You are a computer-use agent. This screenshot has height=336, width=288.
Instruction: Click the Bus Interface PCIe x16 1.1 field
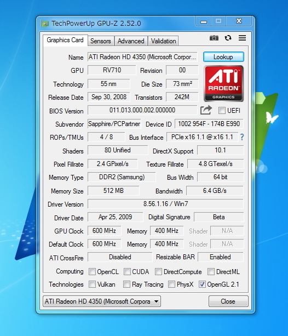pos(203,137)
